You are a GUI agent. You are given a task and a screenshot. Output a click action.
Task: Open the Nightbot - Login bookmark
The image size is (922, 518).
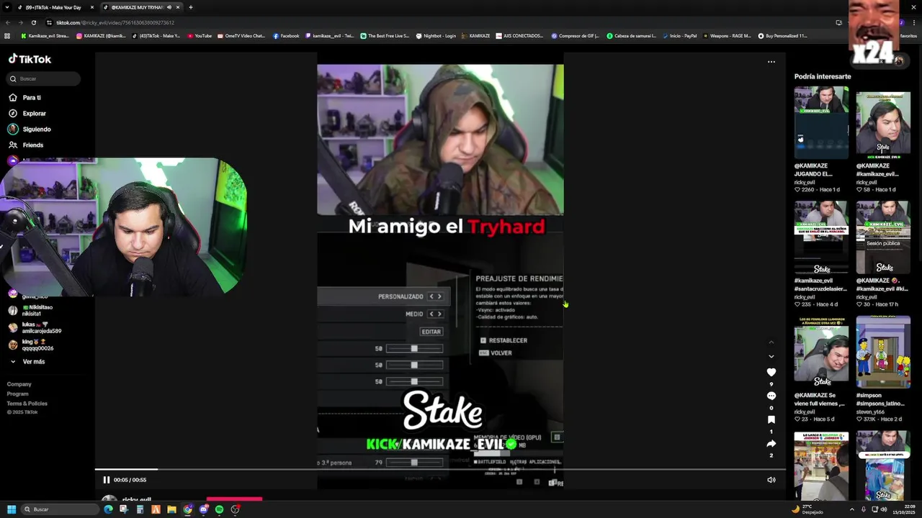click(x=436, y=35)
